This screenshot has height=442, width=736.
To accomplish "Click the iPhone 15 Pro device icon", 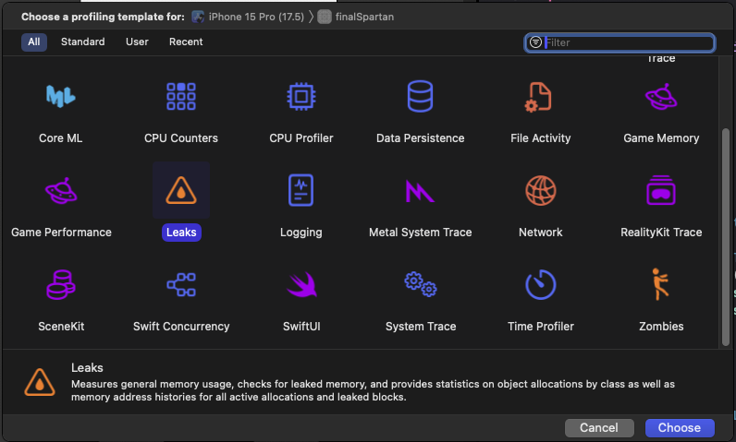I will point(198,17).
